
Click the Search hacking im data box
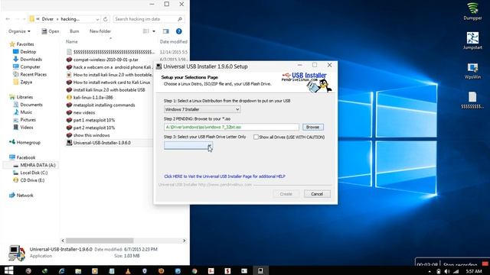click(x=149, y=19)
